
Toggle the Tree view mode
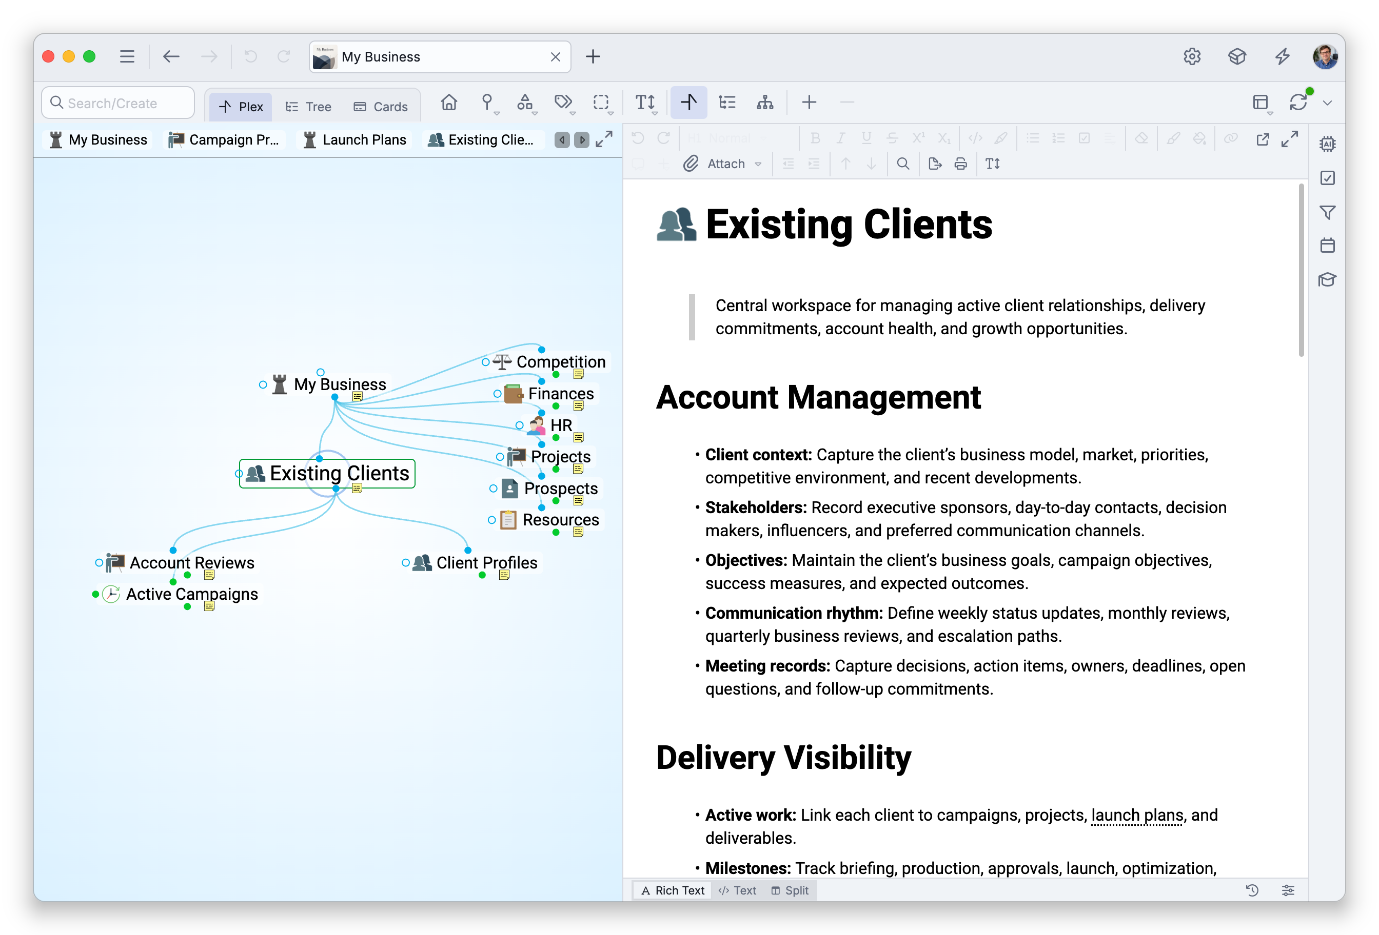point(308,107)
